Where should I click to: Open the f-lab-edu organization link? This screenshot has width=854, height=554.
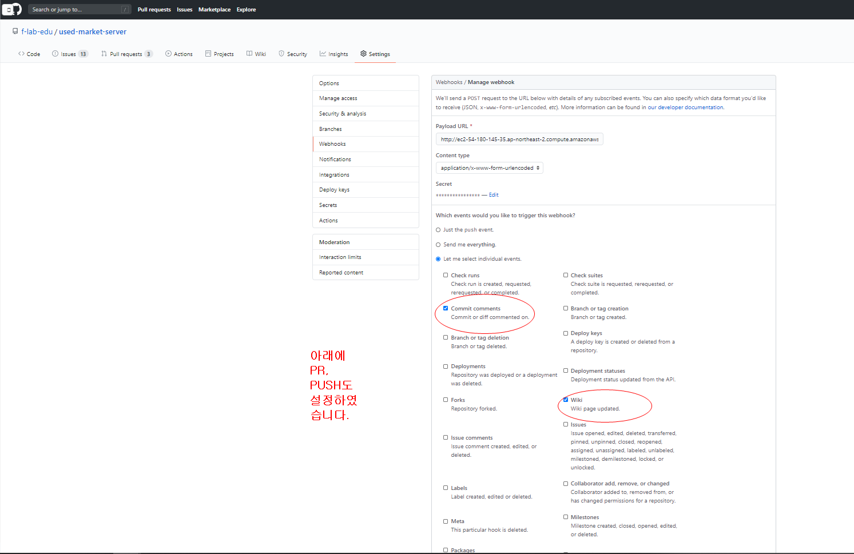[37, 32]
